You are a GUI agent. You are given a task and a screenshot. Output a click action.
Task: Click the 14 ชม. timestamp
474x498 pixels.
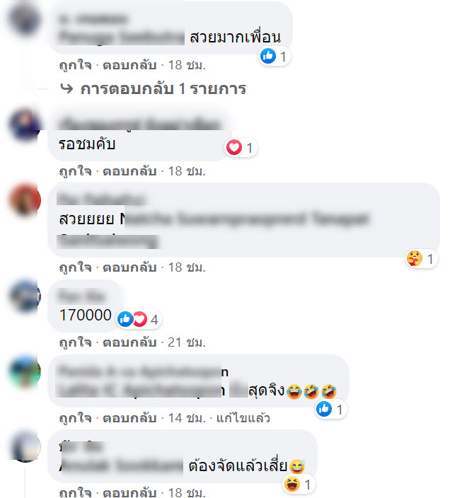[187, 418]
